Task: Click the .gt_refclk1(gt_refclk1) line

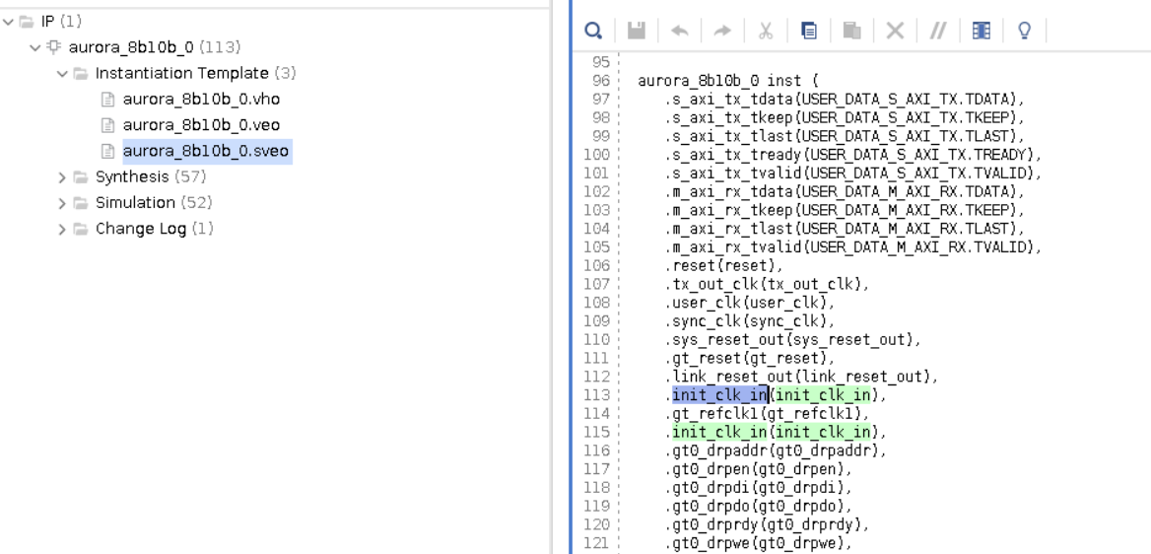Action: (x=768, y=414)
